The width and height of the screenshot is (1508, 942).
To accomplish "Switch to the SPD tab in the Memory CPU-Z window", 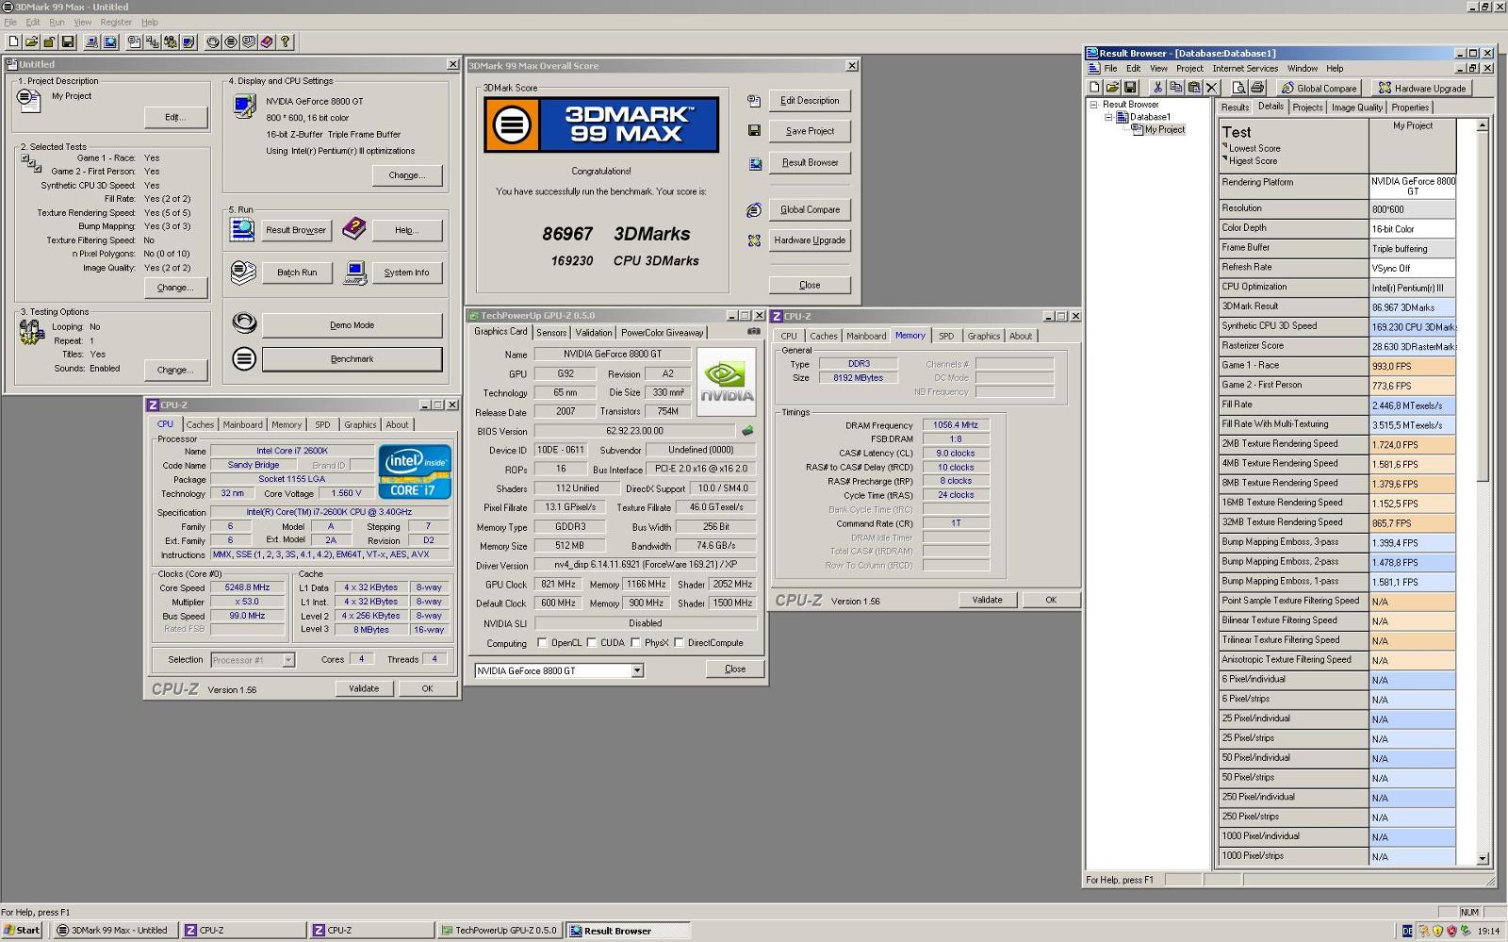I will 946,336.
